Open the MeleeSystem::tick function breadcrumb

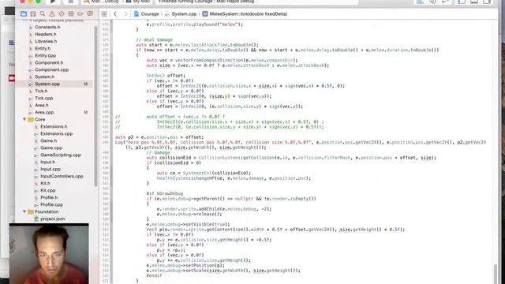[245, 14]
